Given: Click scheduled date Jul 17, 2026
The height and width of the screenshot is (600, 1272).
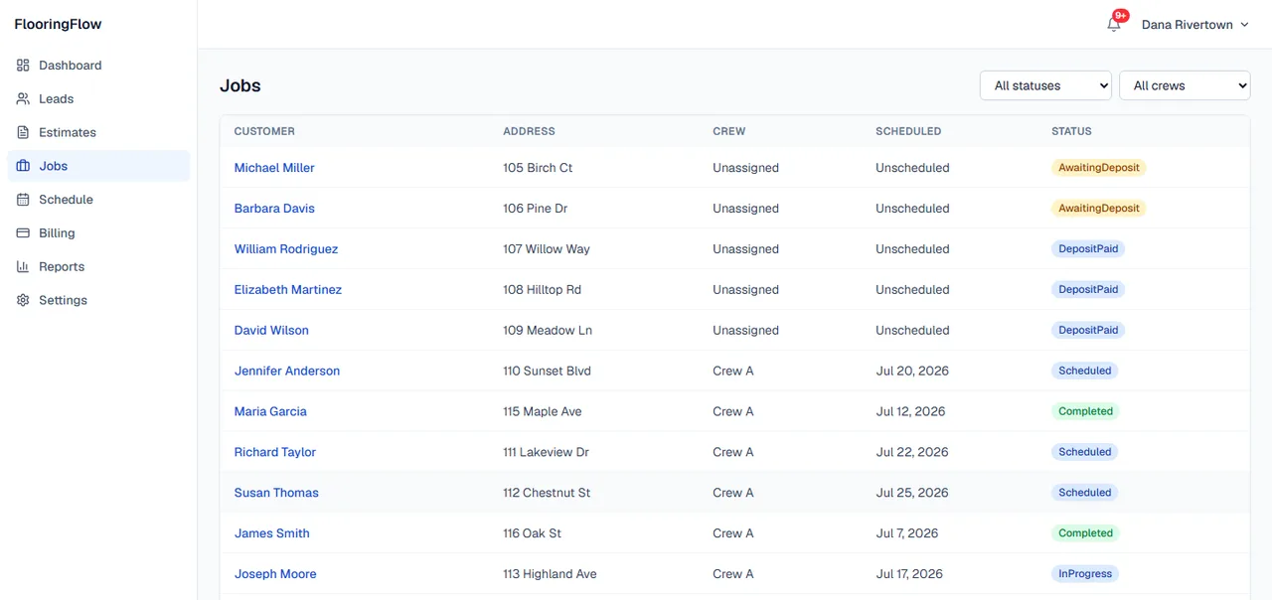Looking at the screenshot, I should tap(909, 574).
